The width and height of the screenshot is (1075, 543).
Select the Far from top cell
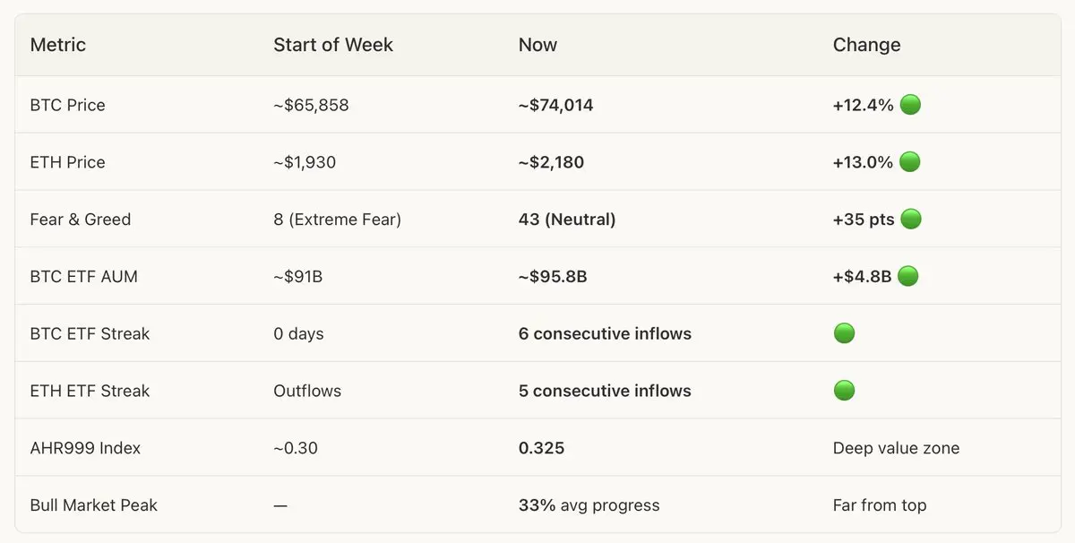(880, 505)
